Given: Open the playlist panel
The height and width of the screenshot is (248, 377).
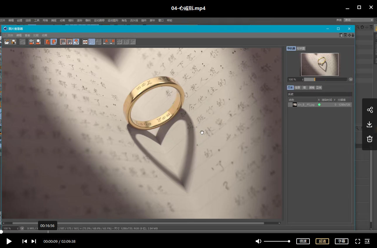Looking at the screenshot, I should pos(367,241).
